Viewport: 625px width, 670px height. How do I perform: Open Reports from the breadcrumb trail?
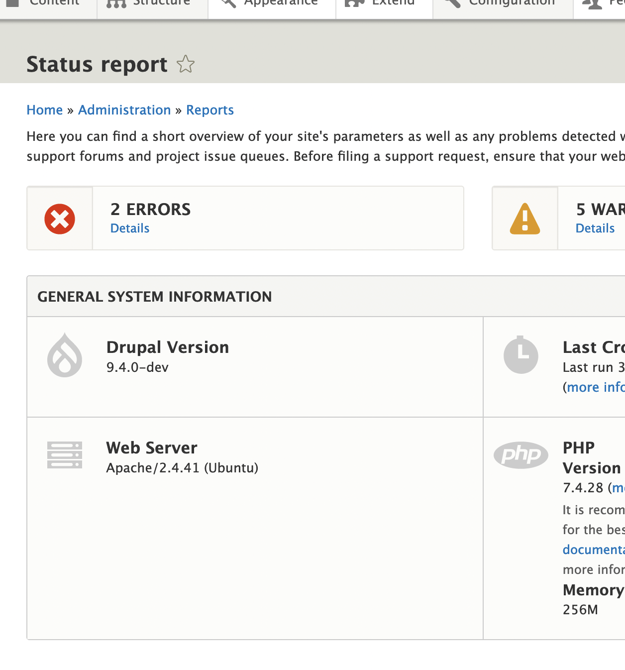pyautogui.click(x=210, y=110)
